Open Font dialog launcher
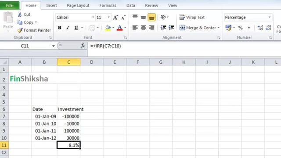Viewport: 281px width, 158px height. pyautogui.click(x=126, y=38)
